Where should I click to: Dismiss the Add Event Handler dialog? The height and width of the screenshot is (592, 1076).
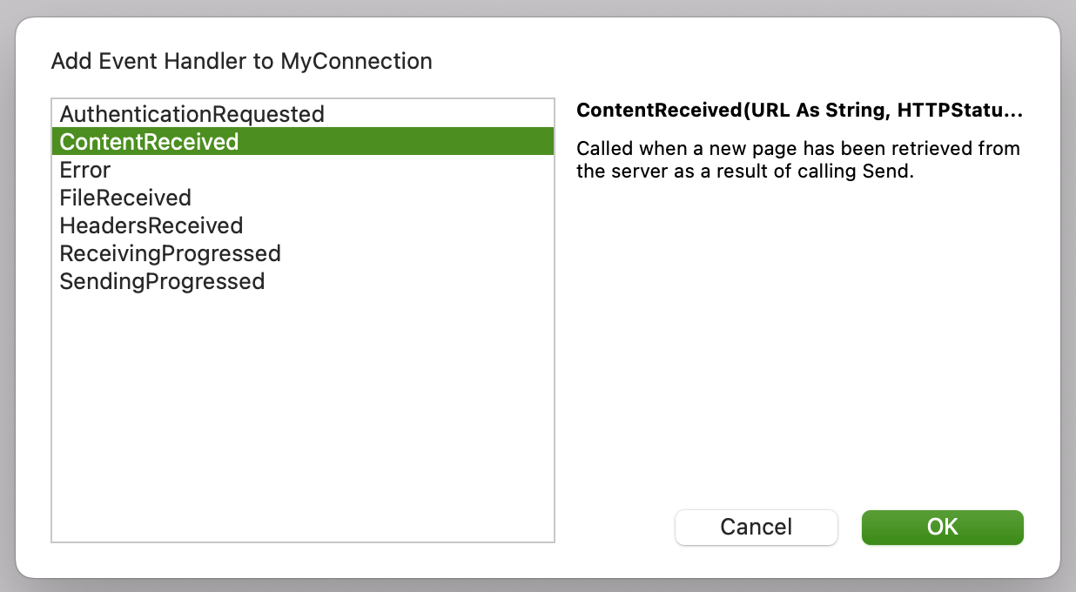click(756, 527)
